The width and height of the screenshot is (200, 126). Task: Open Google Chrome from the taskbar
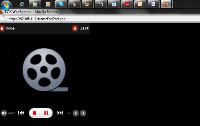(87, 4)
